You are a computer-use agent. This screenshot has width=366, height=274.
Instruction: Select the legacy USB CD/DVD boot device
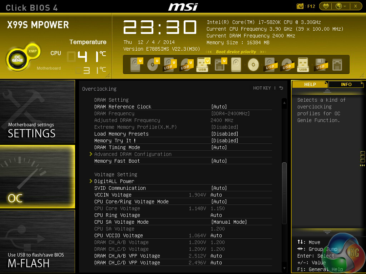click(x=287, y=65)
